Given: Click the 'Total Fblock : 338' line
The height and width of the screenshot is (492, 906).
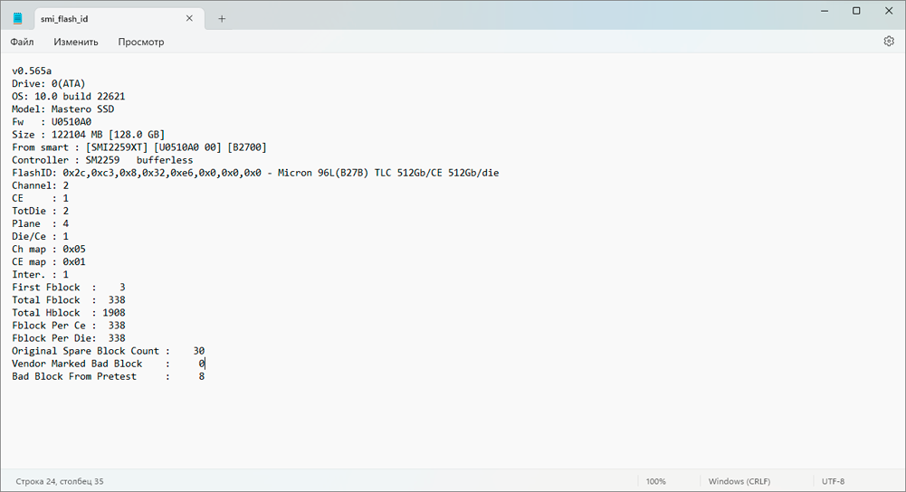Looking at the screenshot, I should coord(68,299).
